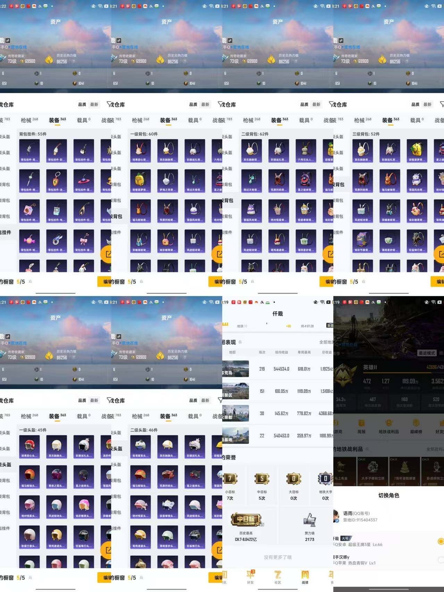The height and width of the screenshot is (592, 444).
Task: Pick the first white backpack under 二级背包: 62件
Action: click(251, 151)
